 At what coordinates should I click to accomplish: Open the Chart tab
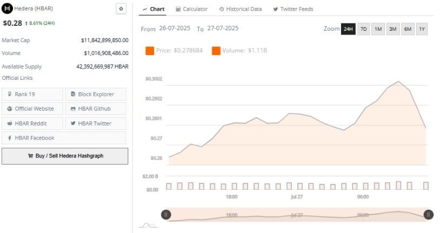[154, 9]
